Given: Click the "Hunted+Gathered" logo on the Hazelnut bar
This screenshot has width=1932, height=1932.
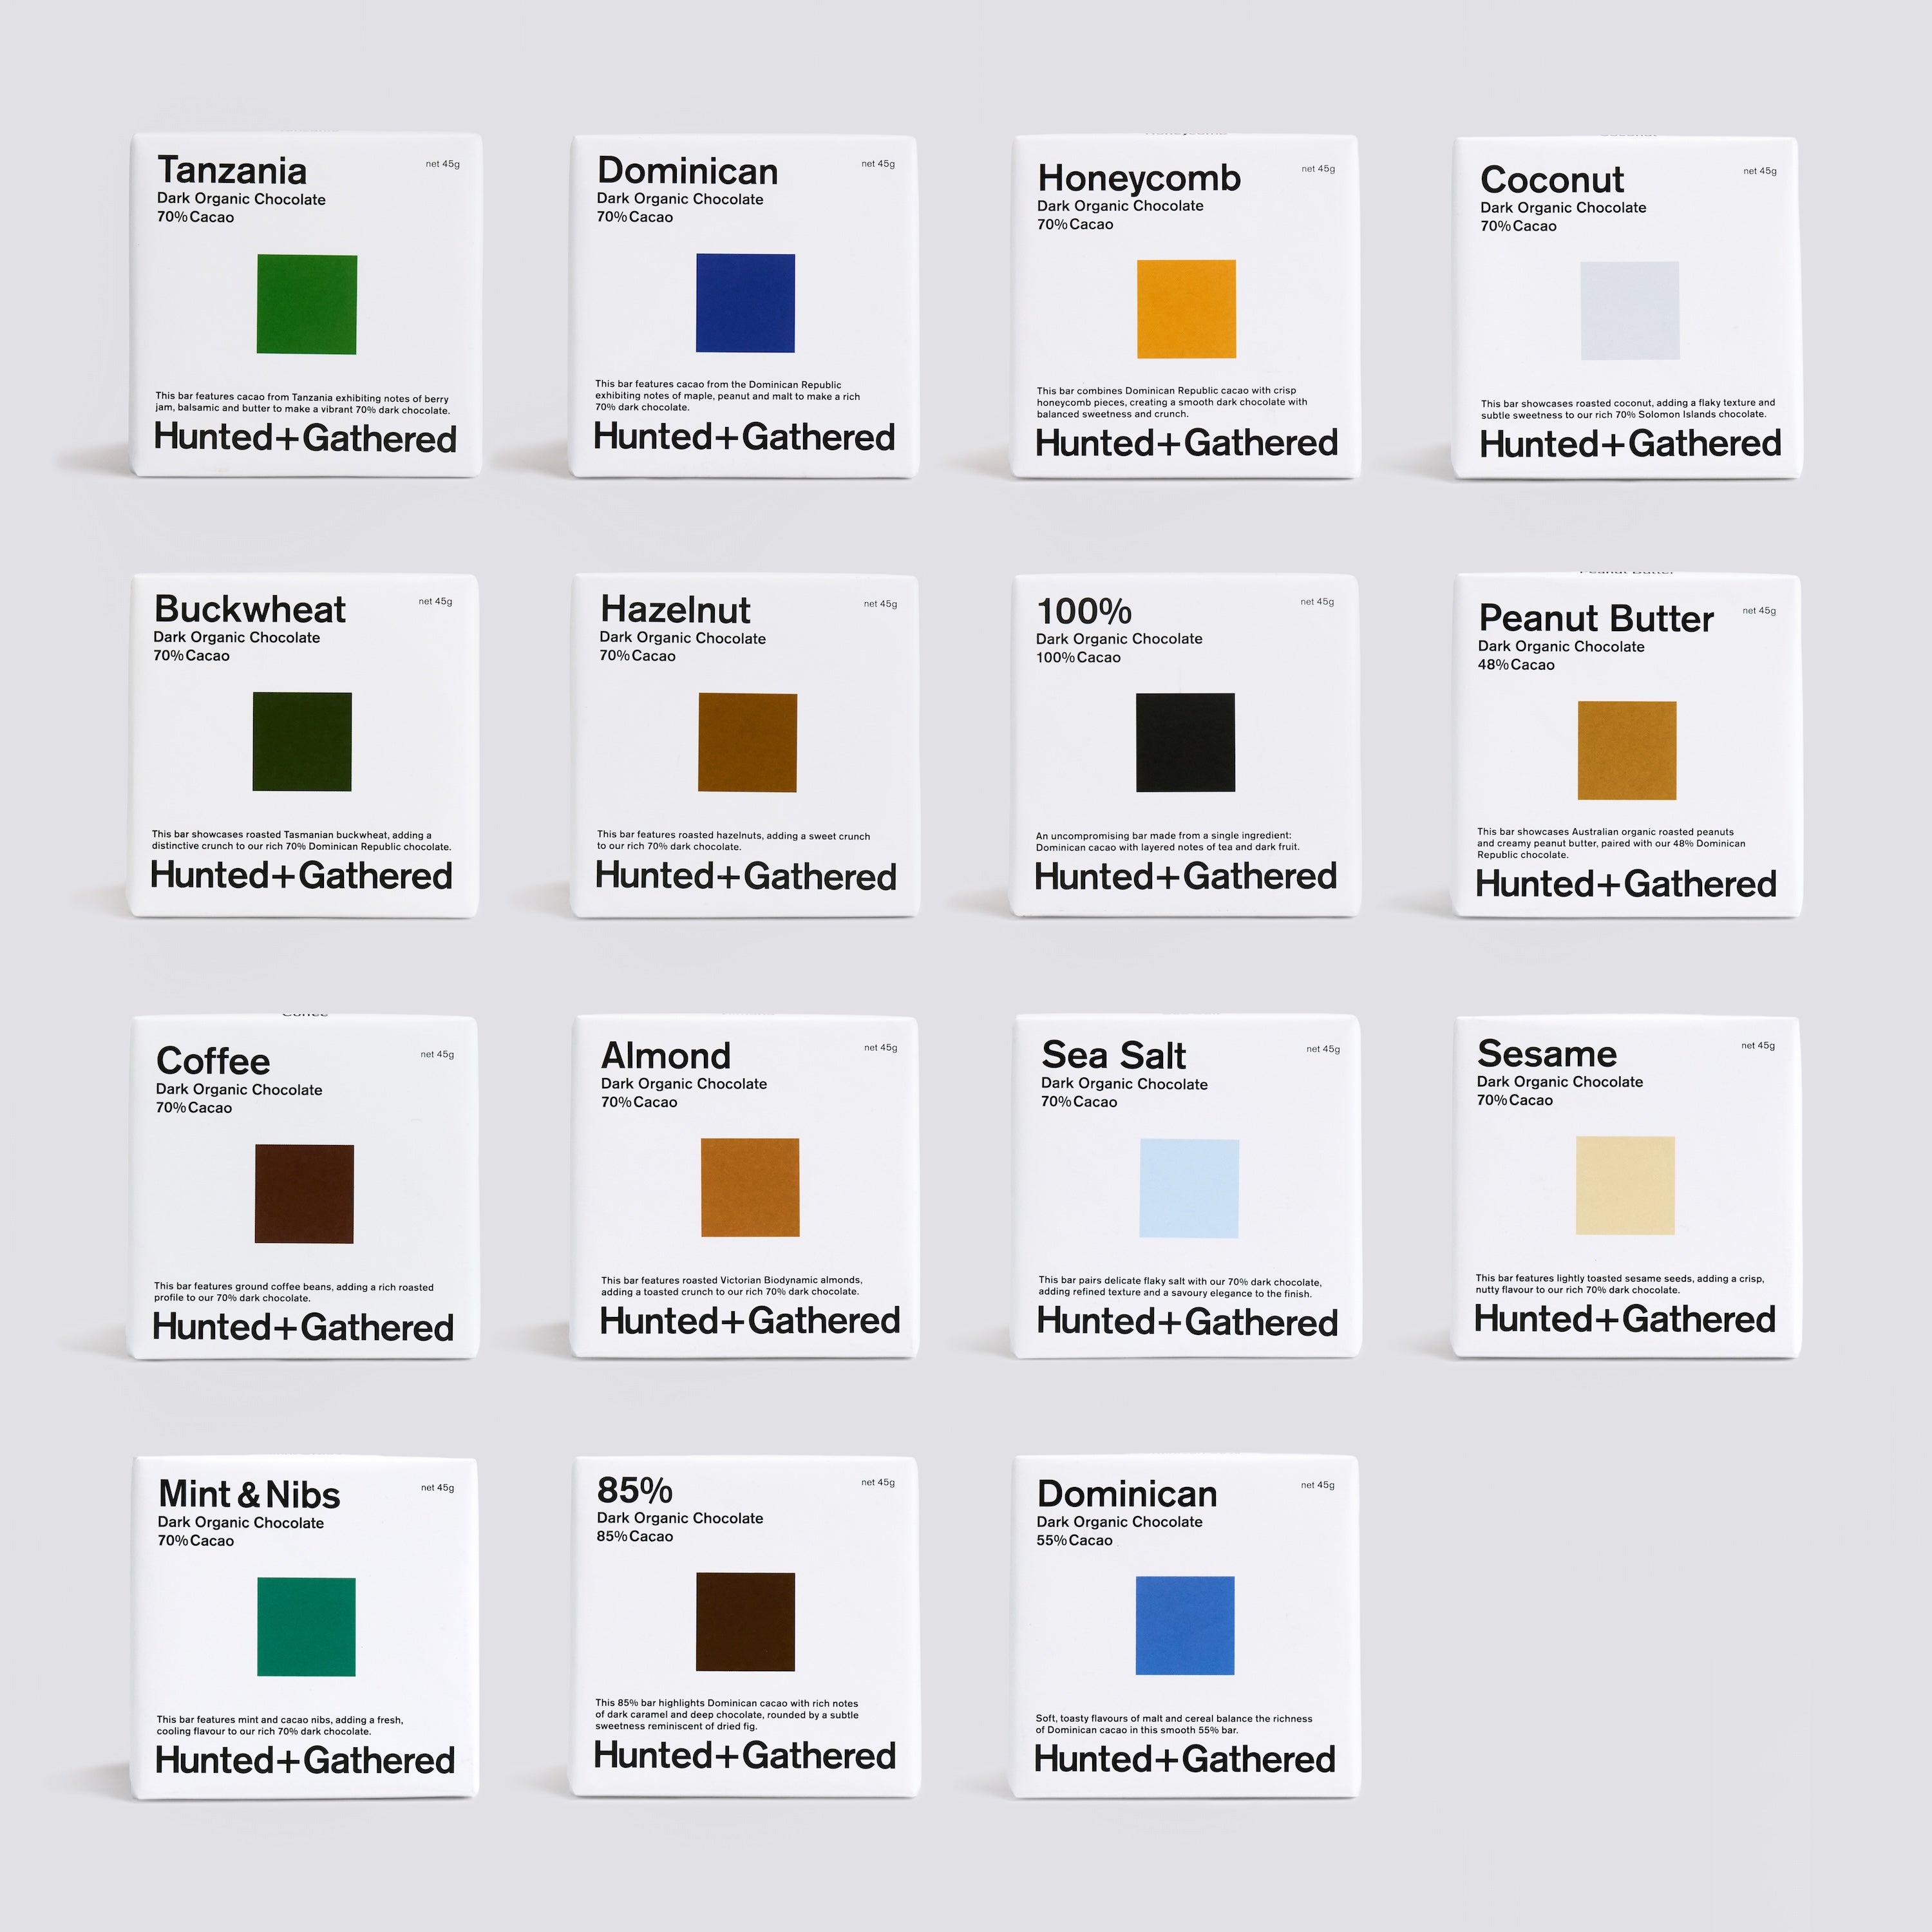Looking at the screenshot, I should coord(746,876).
